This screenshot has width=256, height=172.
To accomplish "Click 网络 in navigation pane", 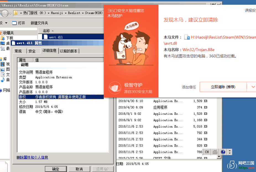I will (x=7, y=90).
